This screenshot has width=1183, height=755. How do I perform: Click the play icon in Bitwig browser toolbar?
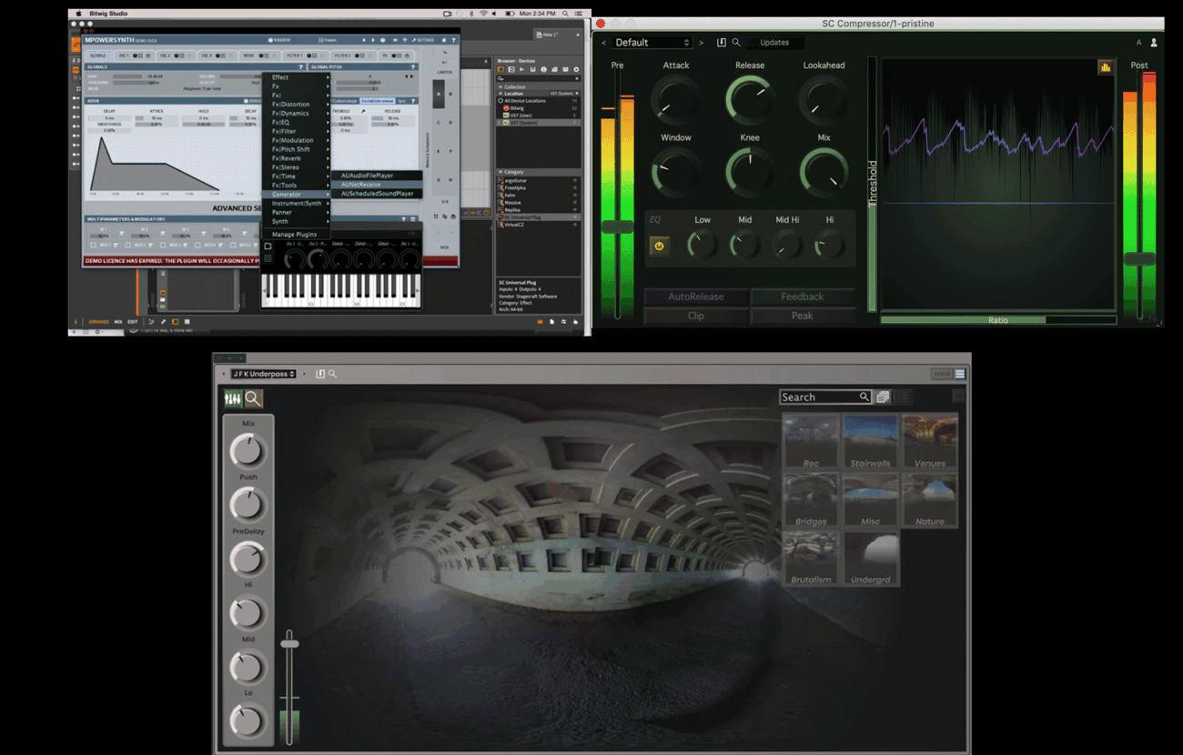point(521,69)
